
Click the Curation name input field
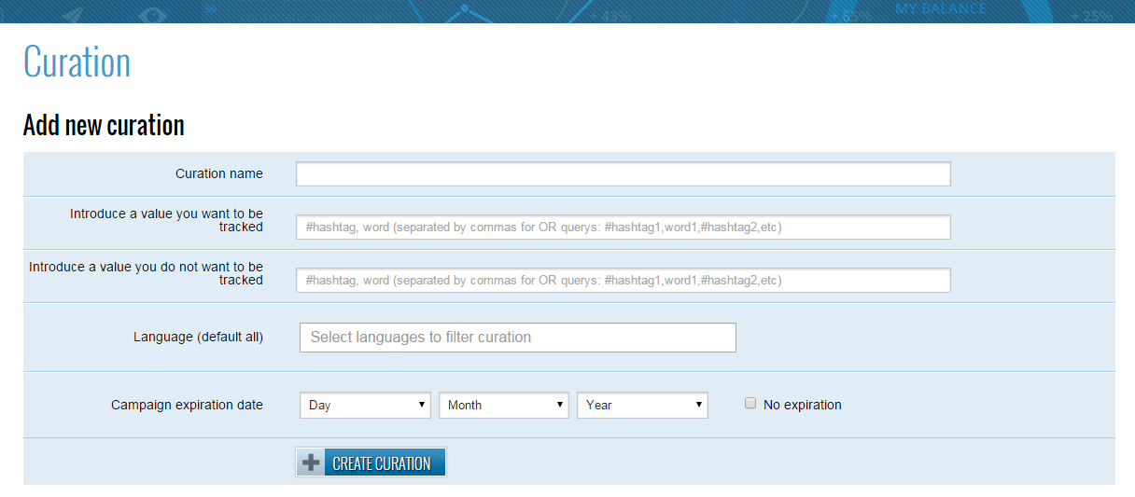pyautogui.click(x=623, y=174)
